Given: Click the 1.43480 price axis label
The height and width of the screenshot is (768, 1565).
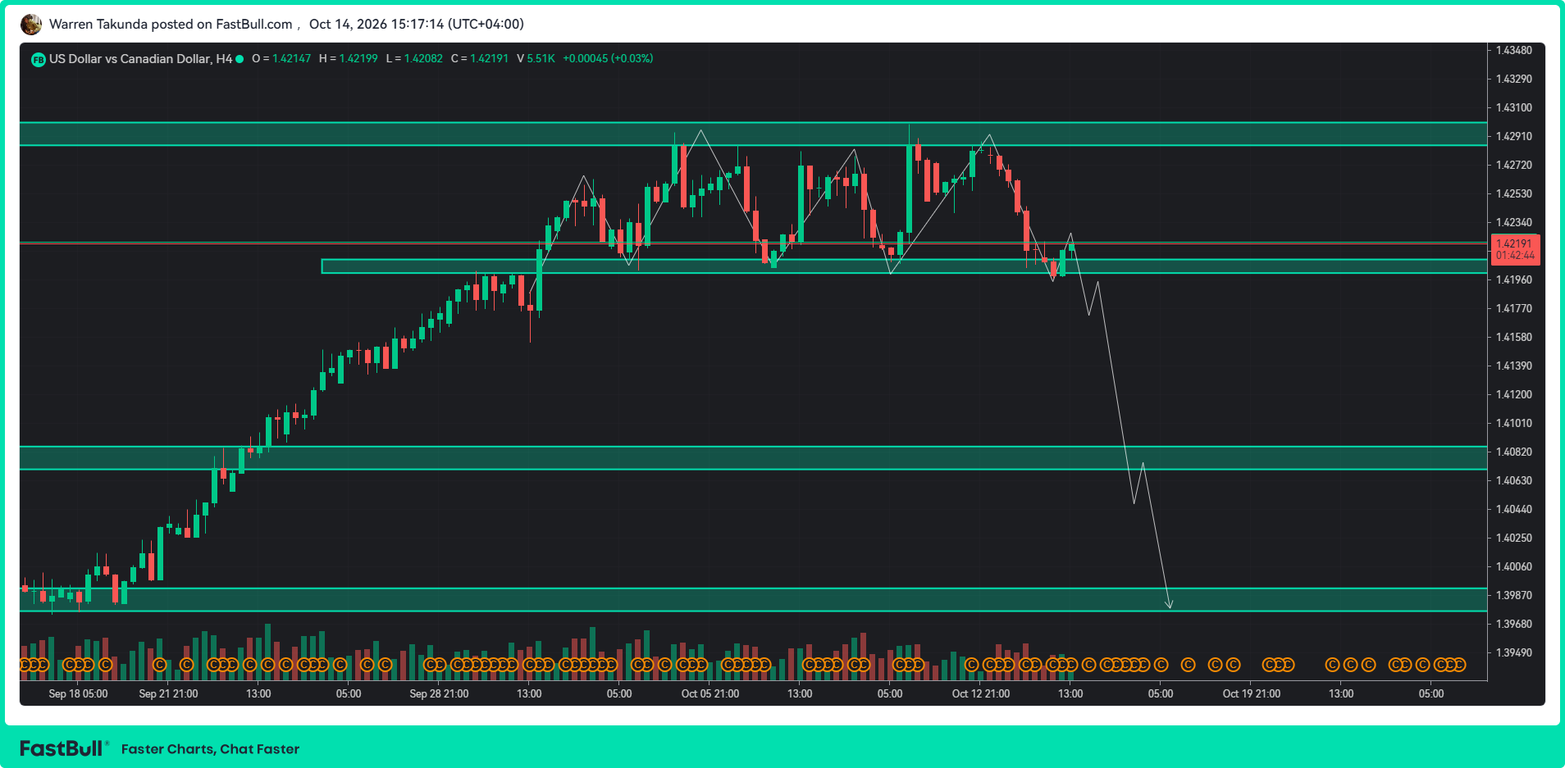Looking at the screenshot, I should tap(1514, 50).
